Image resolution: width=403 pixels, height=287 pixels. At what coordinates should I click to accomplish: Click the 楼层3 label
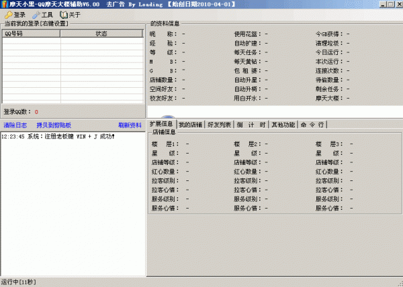point(330,144)
